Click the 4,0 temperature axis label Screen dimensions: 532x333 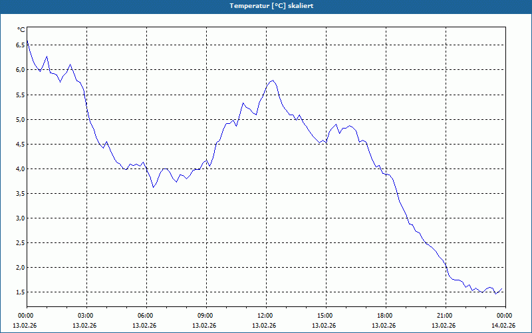coord(21,169)
